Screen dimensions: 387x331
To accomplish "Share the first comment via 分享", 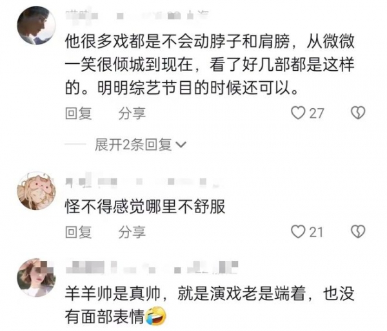I will (132, 113).
